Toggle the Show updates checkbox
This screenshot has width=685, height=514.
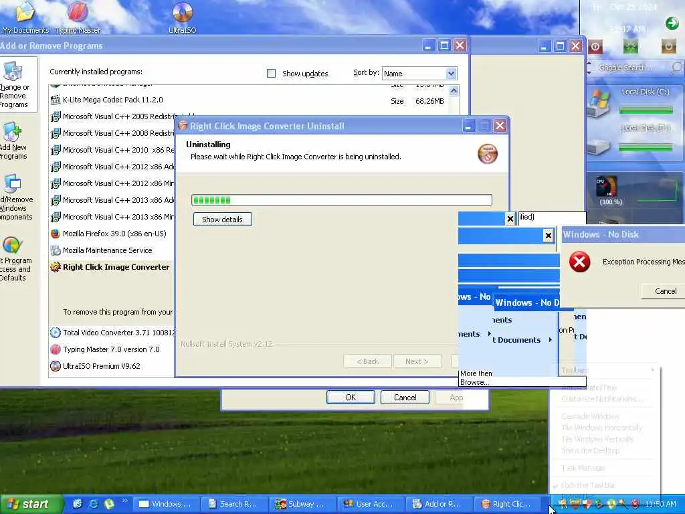(272, 74)
